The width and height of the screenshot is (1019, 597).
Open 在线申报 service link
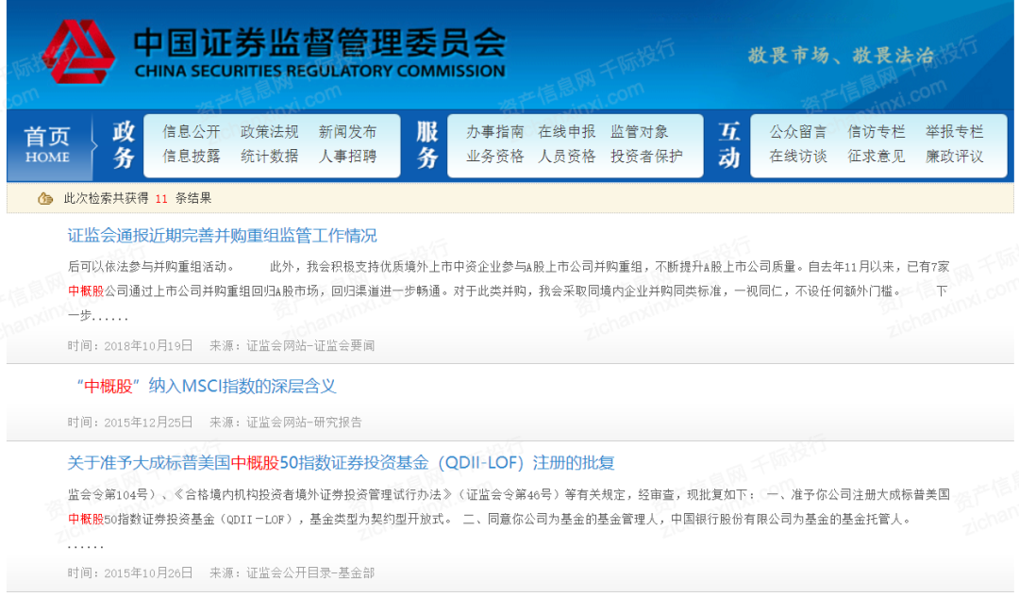[x=567, y=132]
